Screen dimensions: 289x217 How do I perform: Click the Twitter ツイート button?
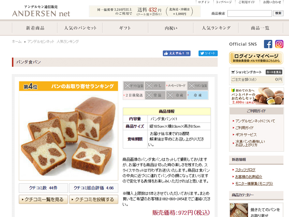(208, 53)
